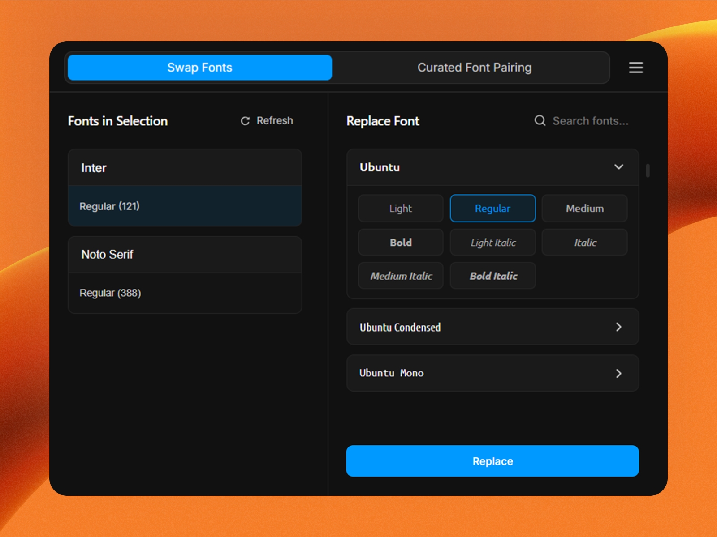
Task: Collapse the Ubuntu font using its chevron
Action: (x=619, y=167)
